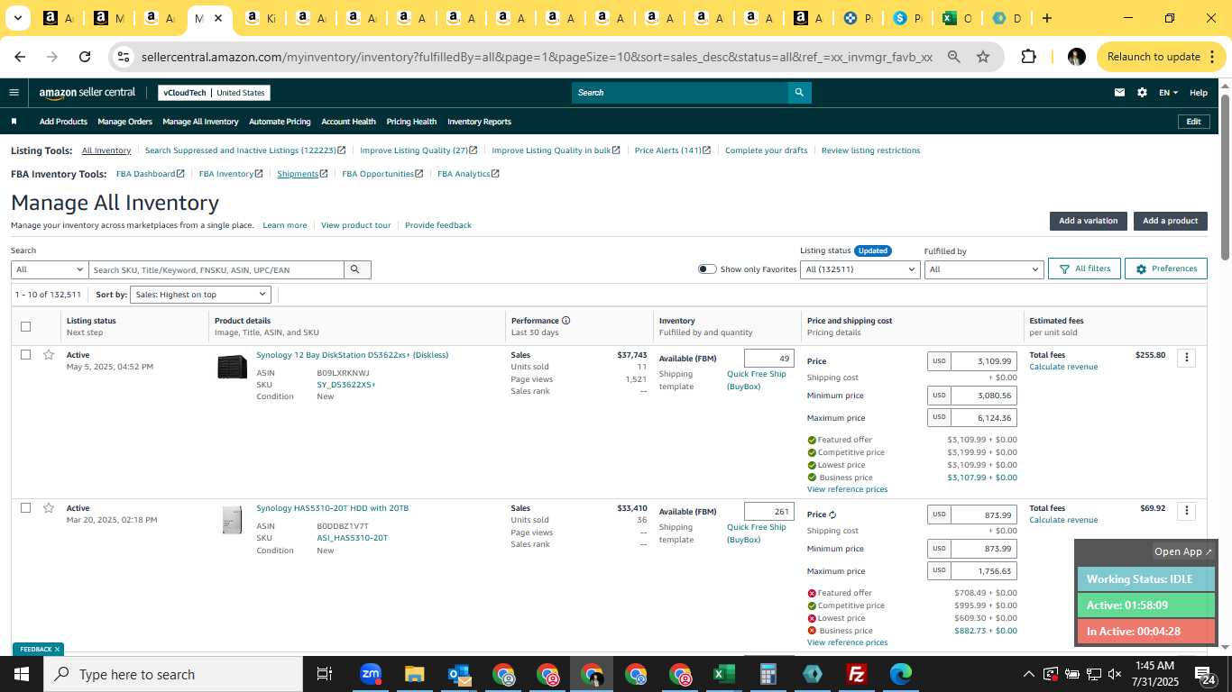This screenshot has width=1232, height=692.
Task: Open the EN language dropdown
Action: 1168,92
